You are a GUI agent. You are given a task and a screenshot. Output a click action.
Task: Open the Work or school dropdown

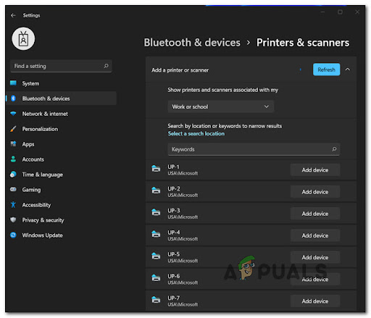(x=221, y=106)
